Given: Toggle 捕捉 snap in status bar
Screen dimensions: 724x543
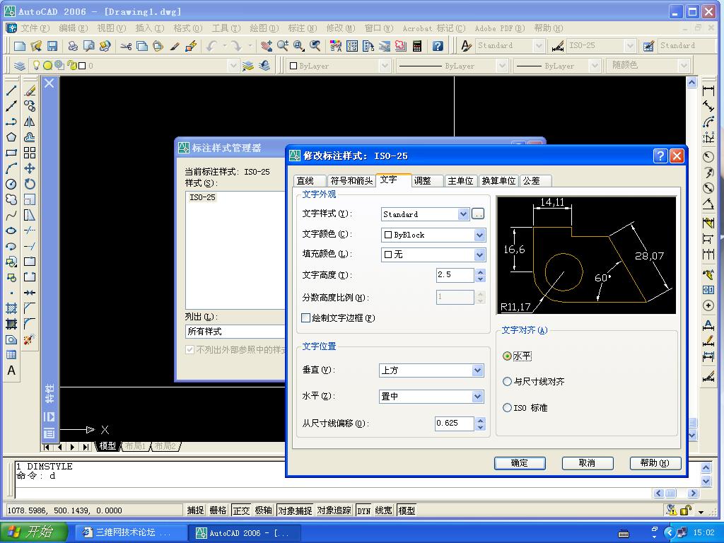Looking at the screenshot, I should (195, 510).
